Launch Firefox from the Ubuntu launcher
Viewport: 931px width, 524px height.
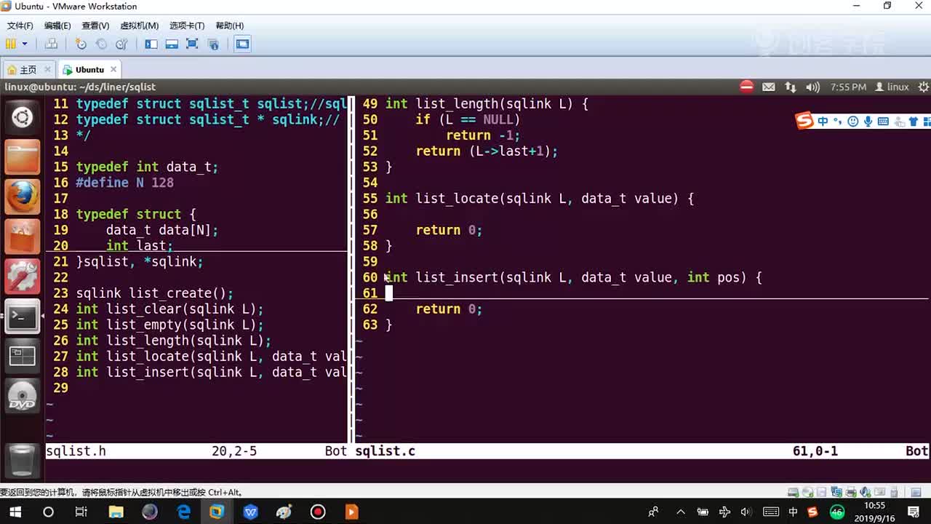pos(23,196)
